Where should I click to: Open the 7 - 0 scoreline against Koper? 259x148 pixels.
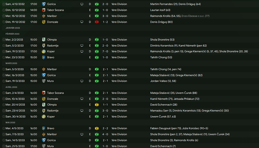pyautogui.click(x=105, y=51)
